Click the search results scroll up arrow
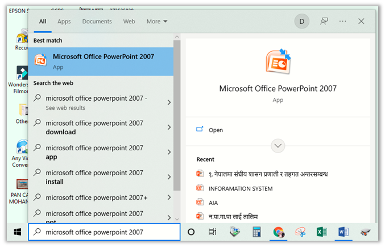The image size is (385, 247). (177, 37)
